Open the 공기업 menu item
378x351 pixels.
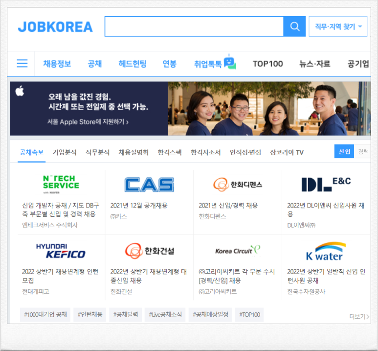click(x=358, y=64)
